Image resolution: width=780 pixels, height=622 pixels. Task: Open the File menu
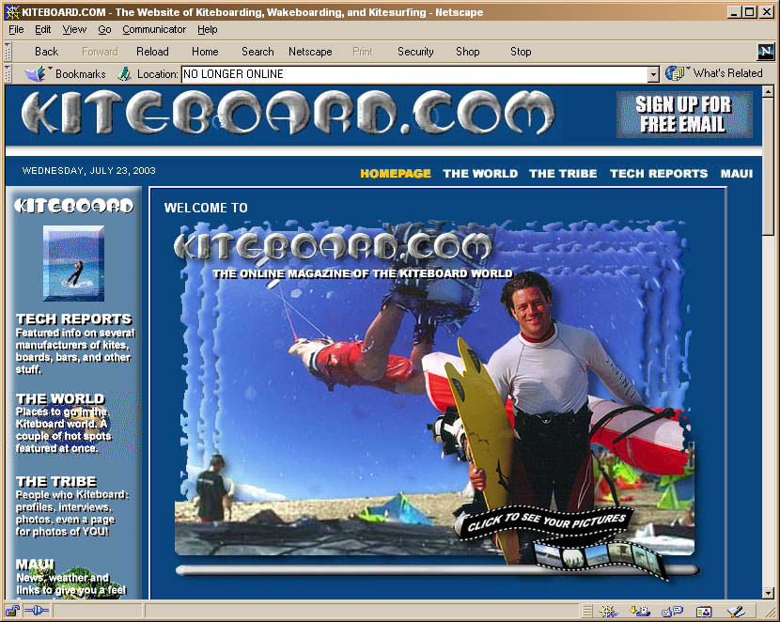[16, 30]
